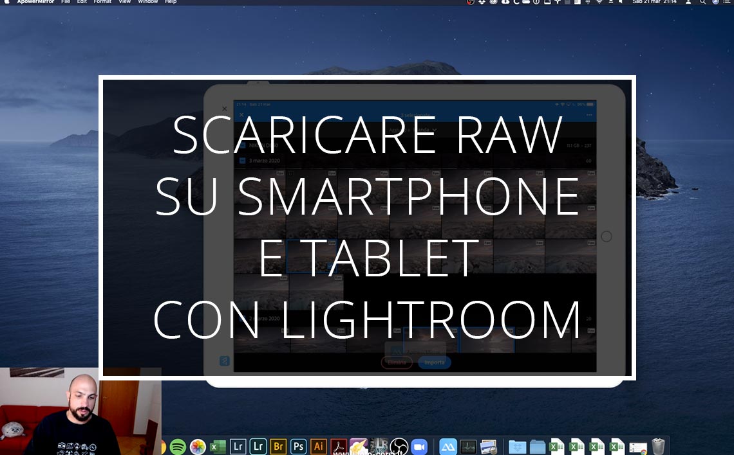
Task: Open the volume control in menu bar
Action: point(621,2)
